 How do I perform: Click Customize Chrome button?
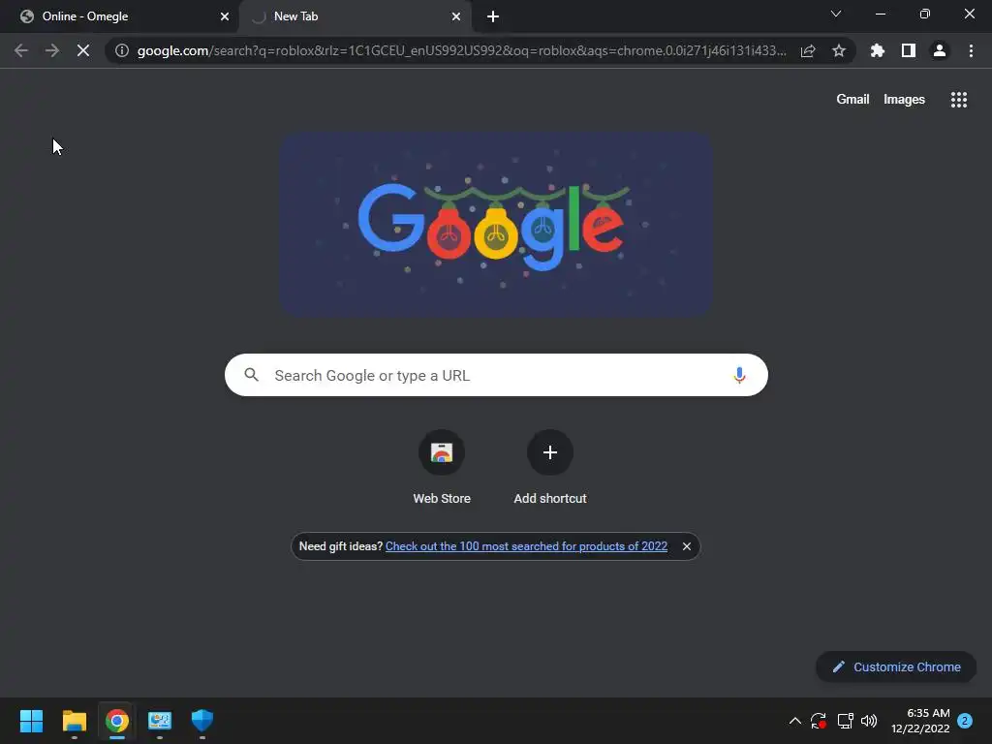pyautogui.click(x=896, y=666)
